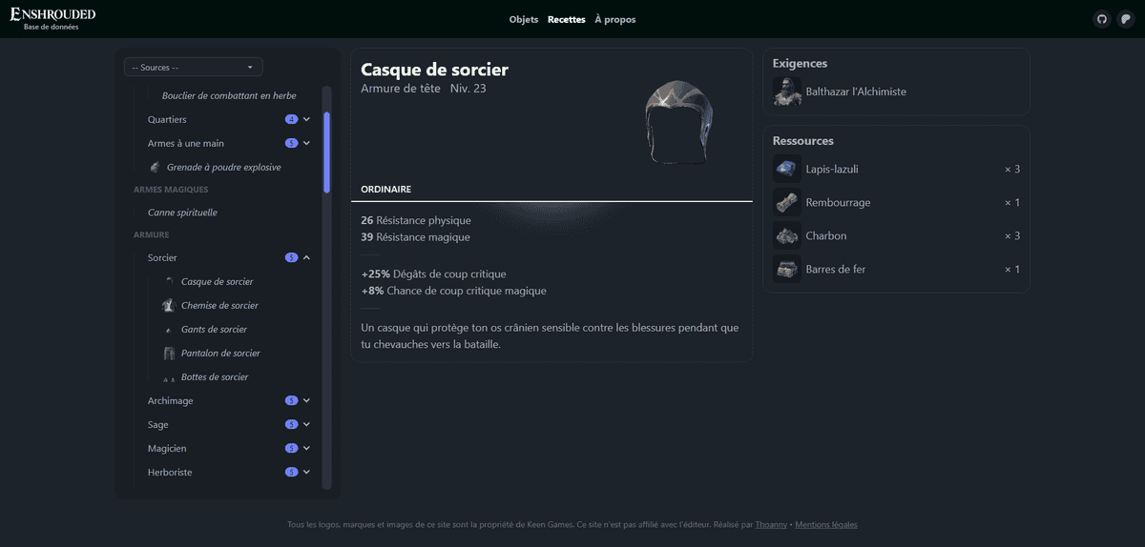Open Mentions légales link

826,524
